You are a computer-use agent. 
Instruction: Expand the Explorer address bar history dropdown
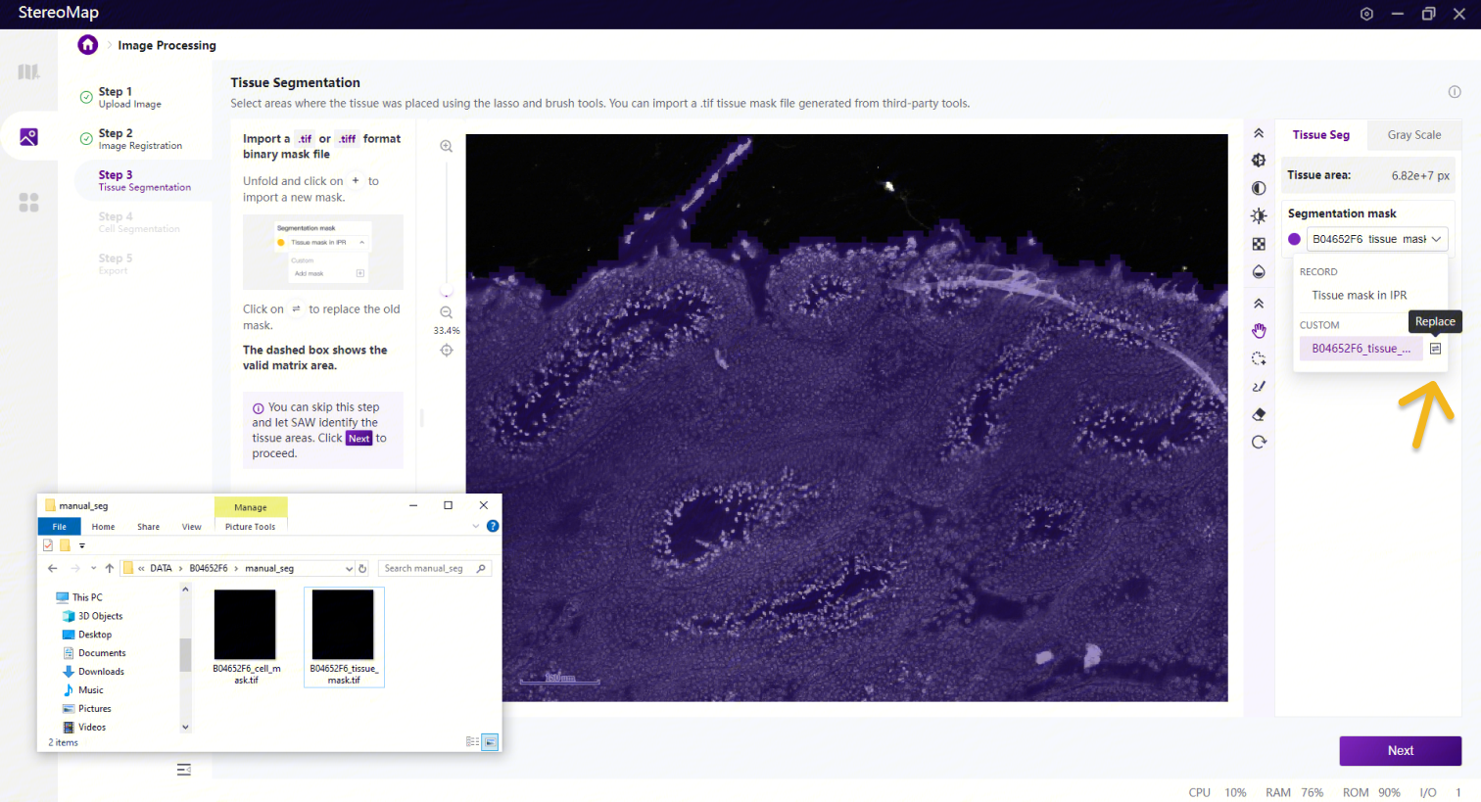(x=349, y=568)
